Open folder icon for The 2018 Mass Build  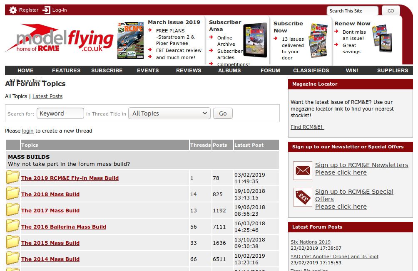tap(13, 194)
